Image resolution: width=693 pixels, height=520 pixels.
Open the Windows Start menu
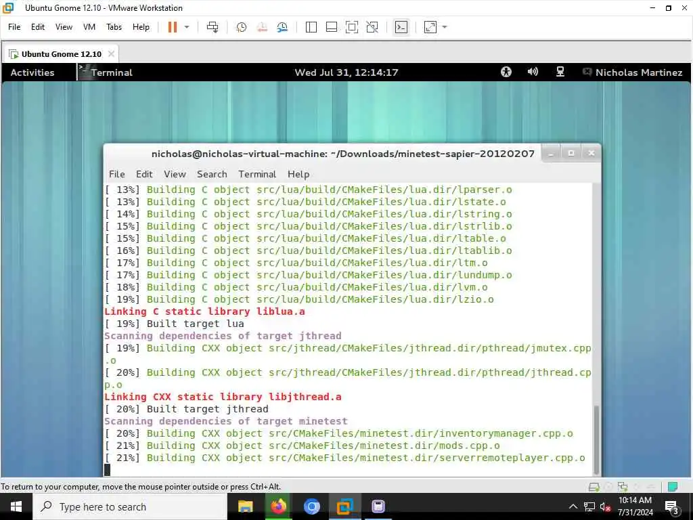(16, 506)
